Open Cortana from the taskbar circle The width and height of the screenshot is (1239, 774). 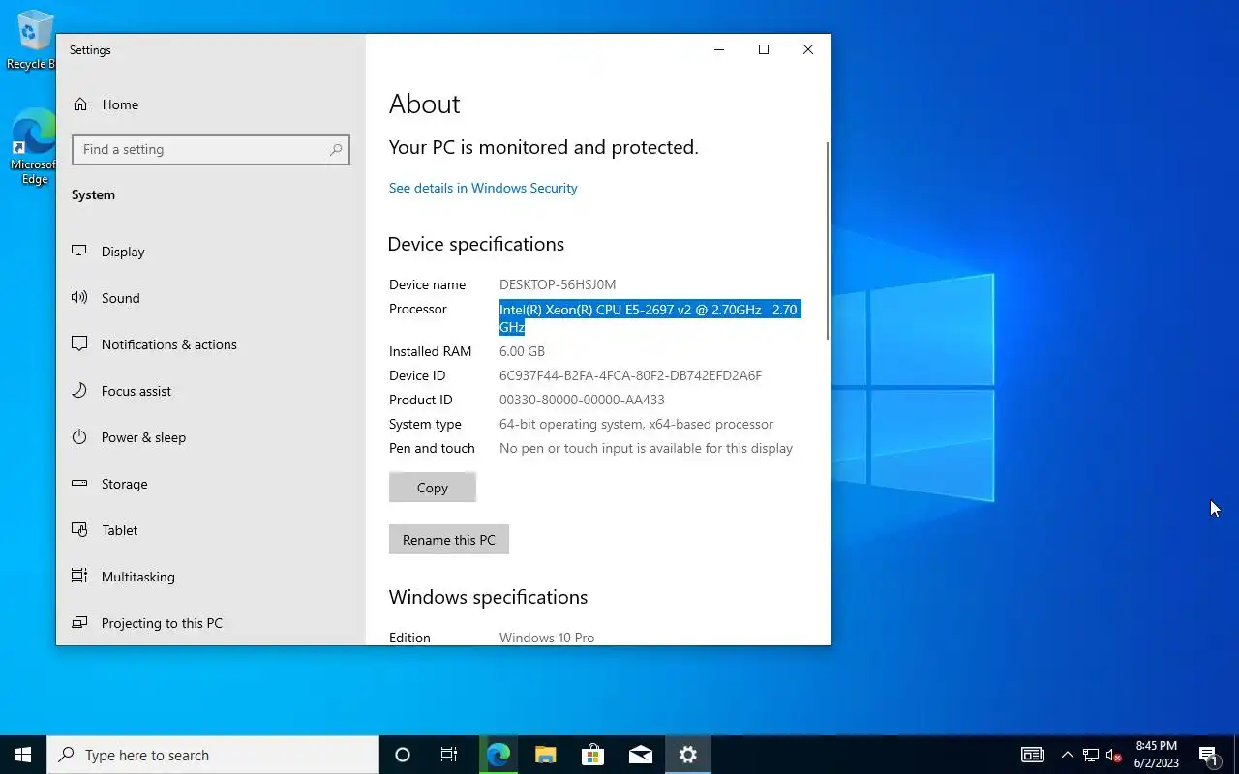click(x=403, y=755)
